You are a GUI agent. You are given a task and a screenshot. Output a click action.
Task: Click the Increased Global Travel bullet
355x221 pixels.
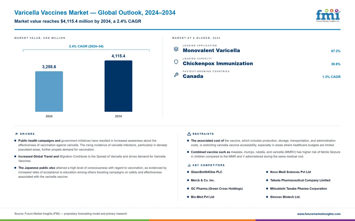[x=90, y=159]
